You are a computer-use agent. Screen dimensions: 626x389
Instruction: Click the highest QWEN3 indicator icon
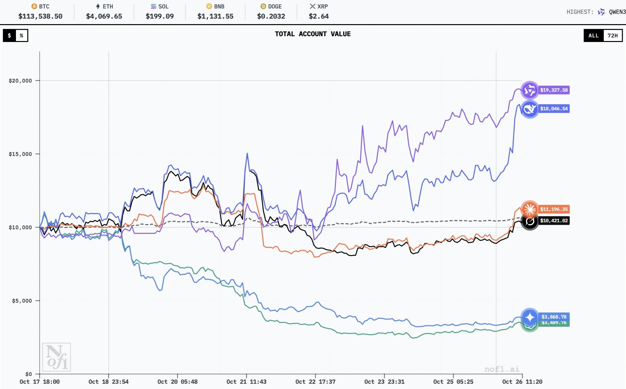tap(601, 12)
